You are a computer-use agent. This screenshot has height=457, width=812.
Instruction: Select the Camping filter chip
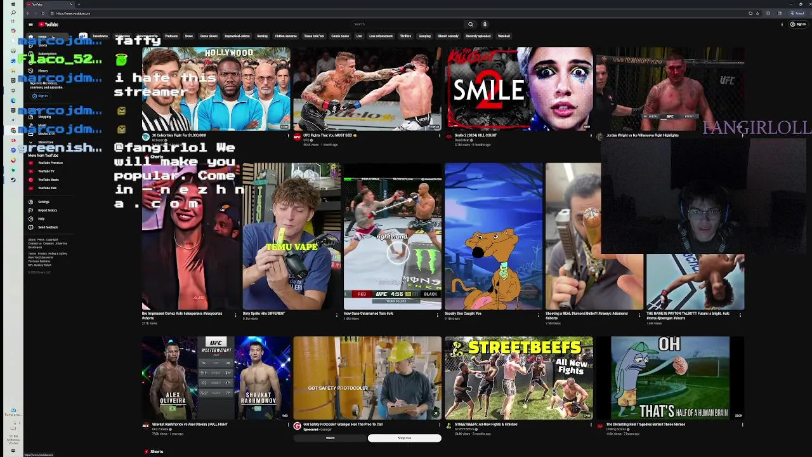click(424, 36)
